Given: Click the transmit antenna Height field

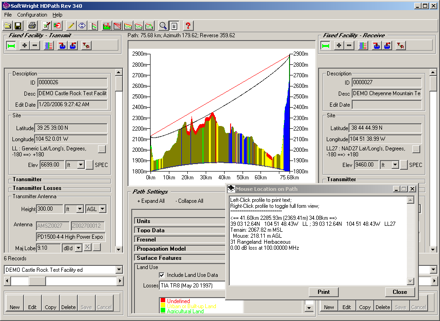Looking at the screenshot, I should pos(50,209).
